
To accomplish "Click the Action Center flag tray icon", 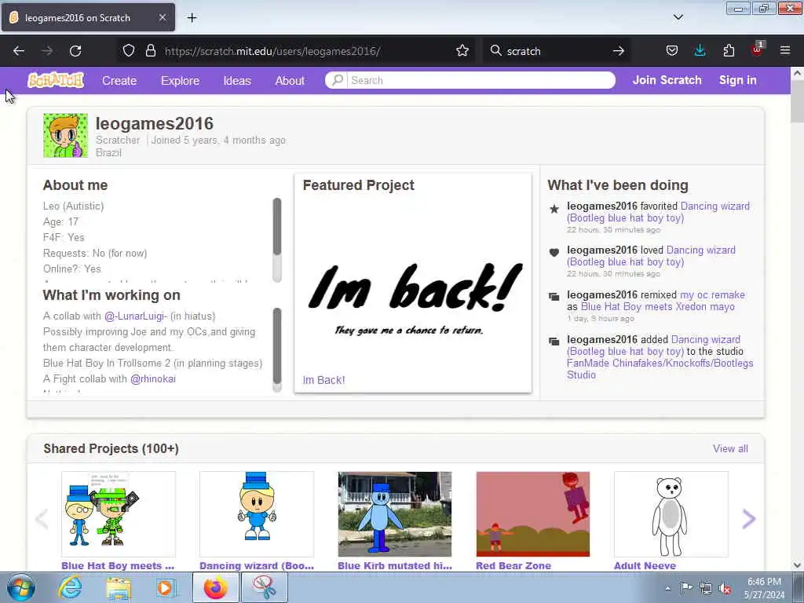I will coord(686,588).
